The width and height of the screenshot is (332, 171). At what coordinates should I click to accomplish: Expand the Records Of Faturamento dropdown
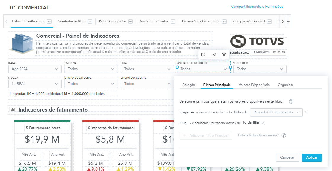pos(276,112)
